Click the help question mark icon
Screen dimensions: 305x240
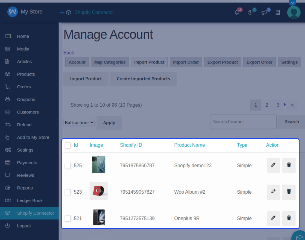pos(250,12)
